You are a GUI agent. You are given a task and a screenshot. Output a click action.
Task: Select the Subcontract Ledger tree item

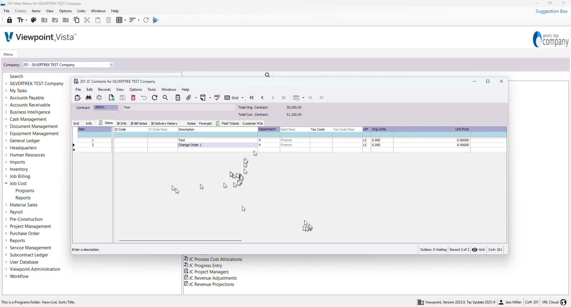click(x=29, y=255)
